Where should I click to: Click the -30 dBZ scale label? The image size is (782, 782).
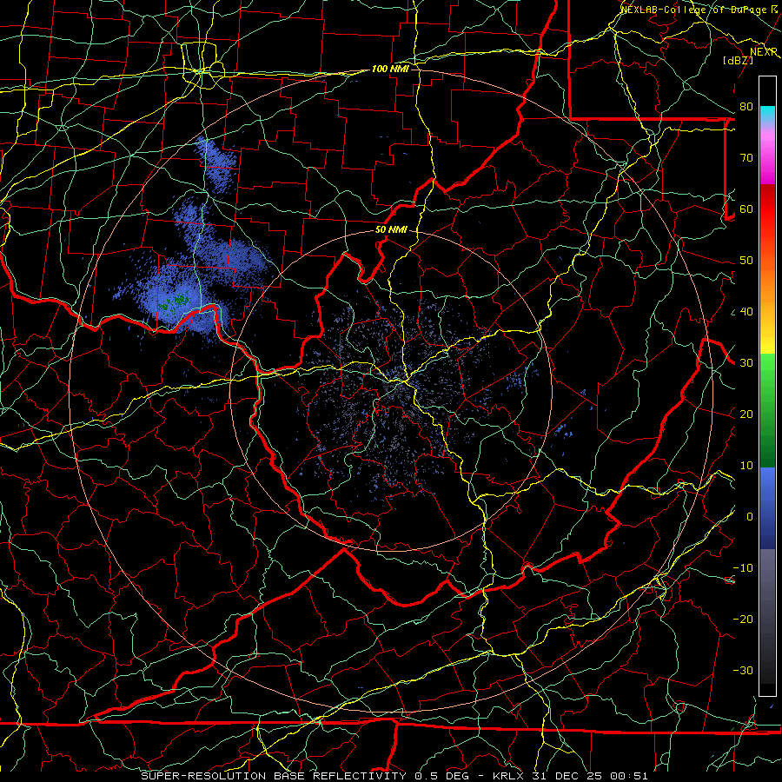(x=743, y=671)
